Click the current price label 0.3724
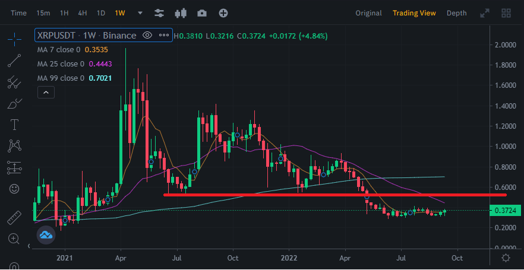Screen dimensions: 524x270 click(505, 211)
